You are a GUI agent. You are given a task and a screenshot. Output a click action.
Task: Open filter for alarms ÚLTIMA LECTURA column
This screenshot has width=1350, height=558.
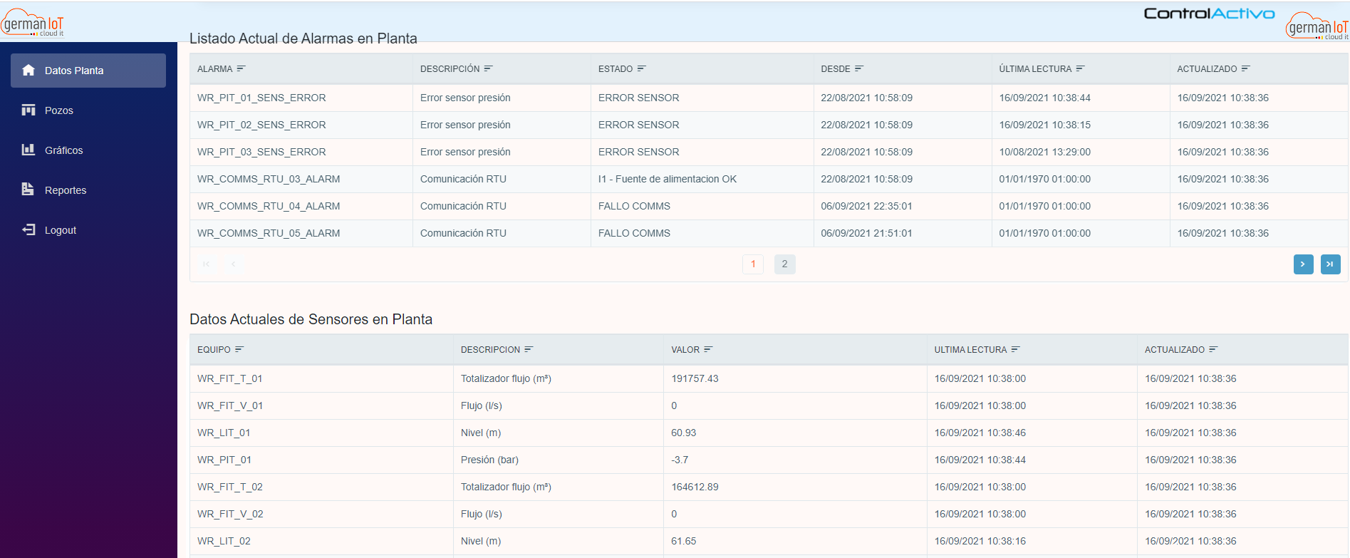point(1080,68)
